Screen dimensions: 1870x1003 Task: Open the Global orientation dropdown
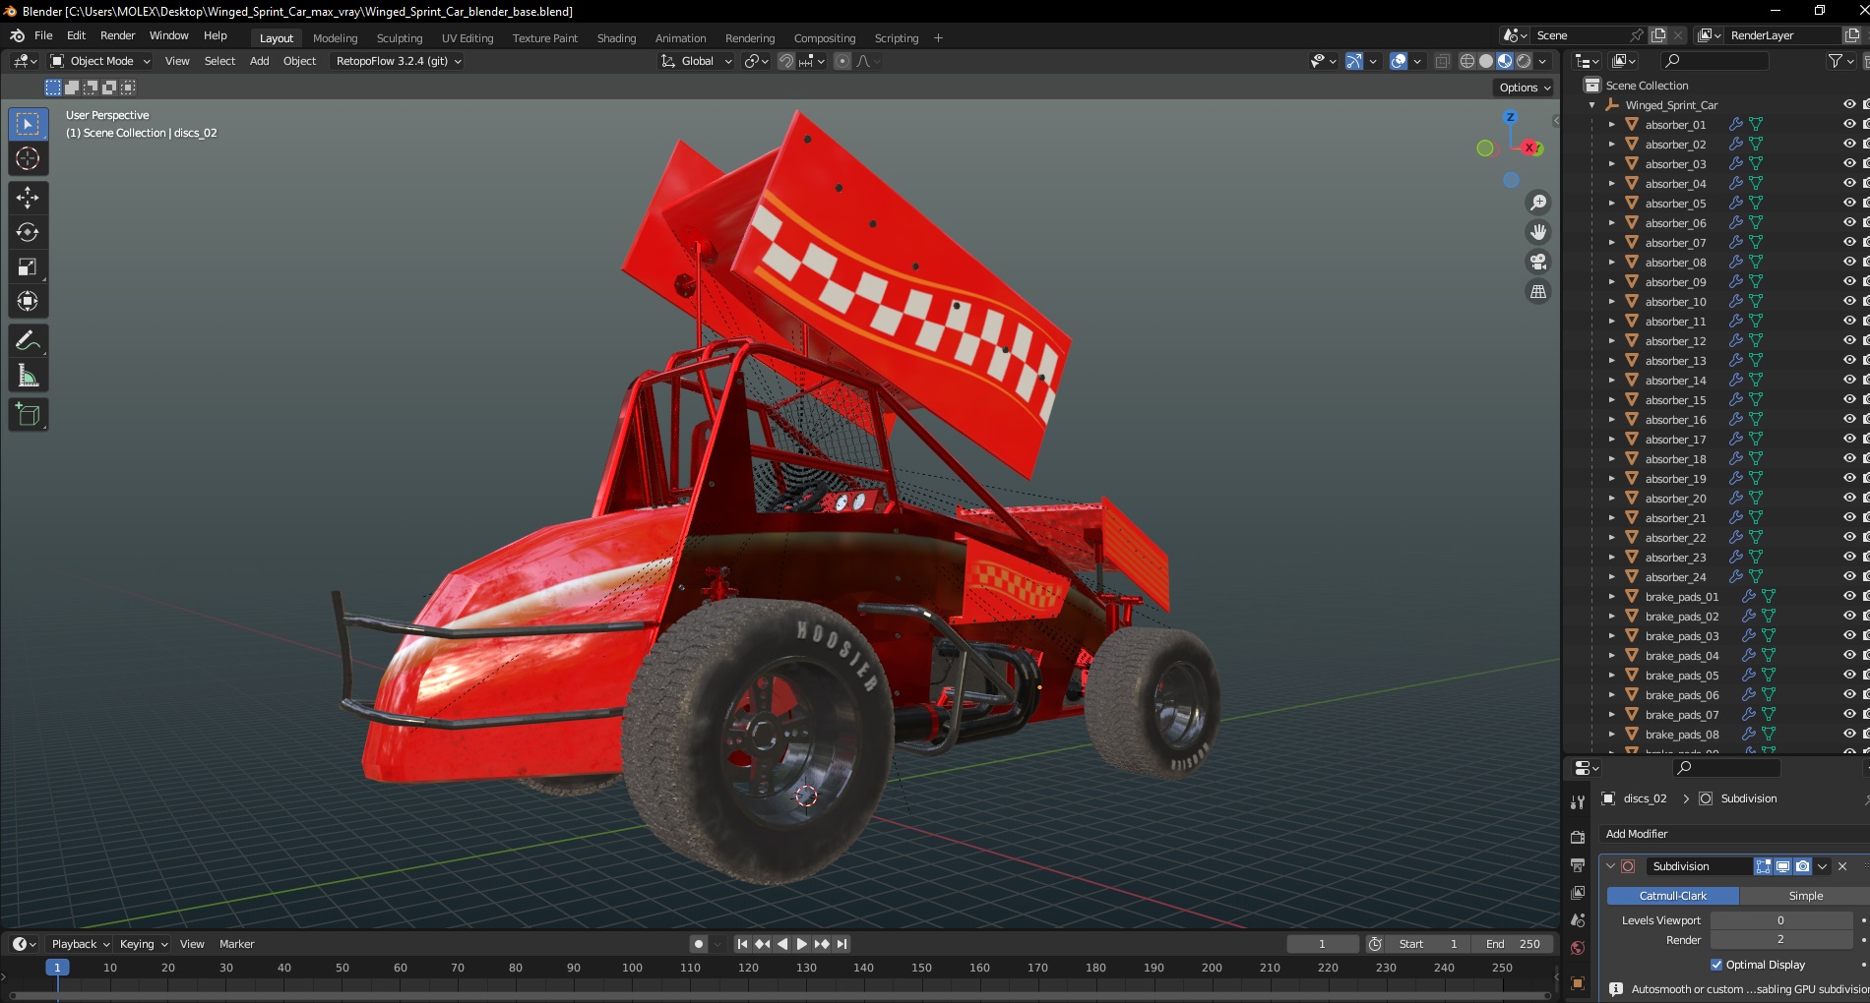pyautogui.click(x=697, y=61)
